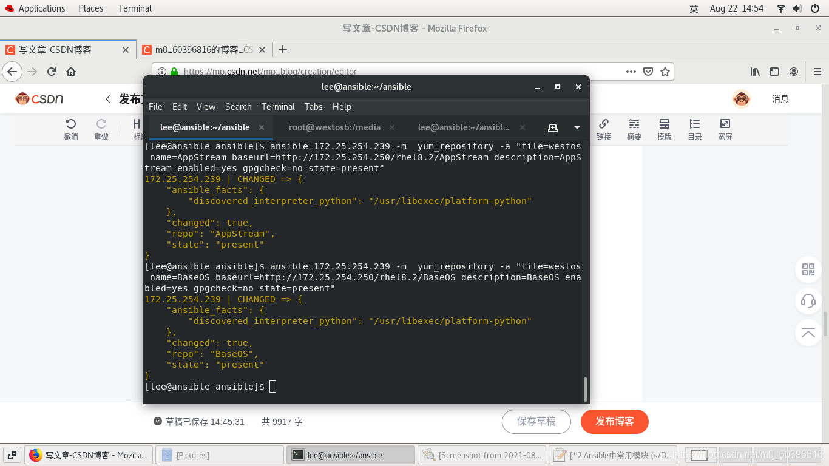The image size is (829, 466).
Task: Click the Firefox address bar URL
Action: 270,72
